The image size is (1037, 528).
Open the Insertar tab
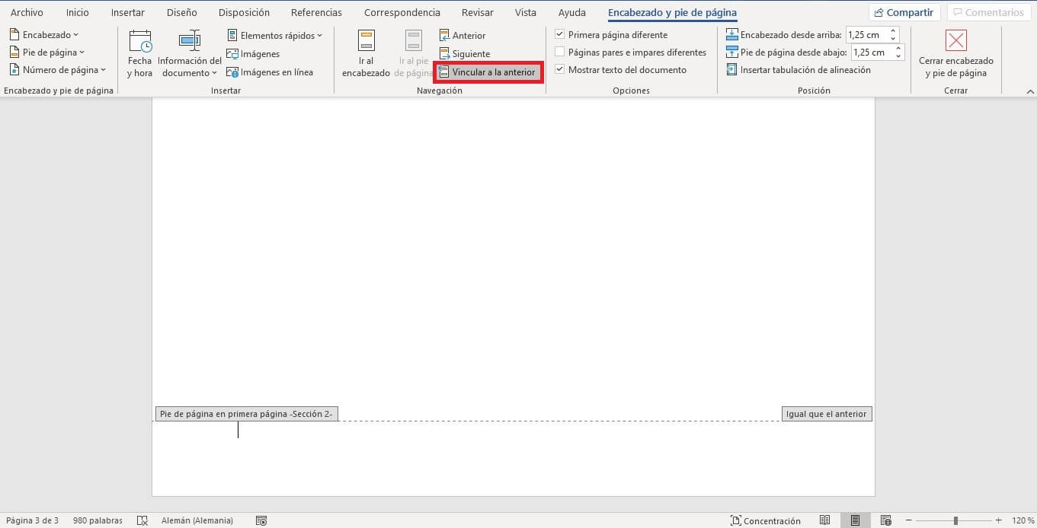coord(127,13)
